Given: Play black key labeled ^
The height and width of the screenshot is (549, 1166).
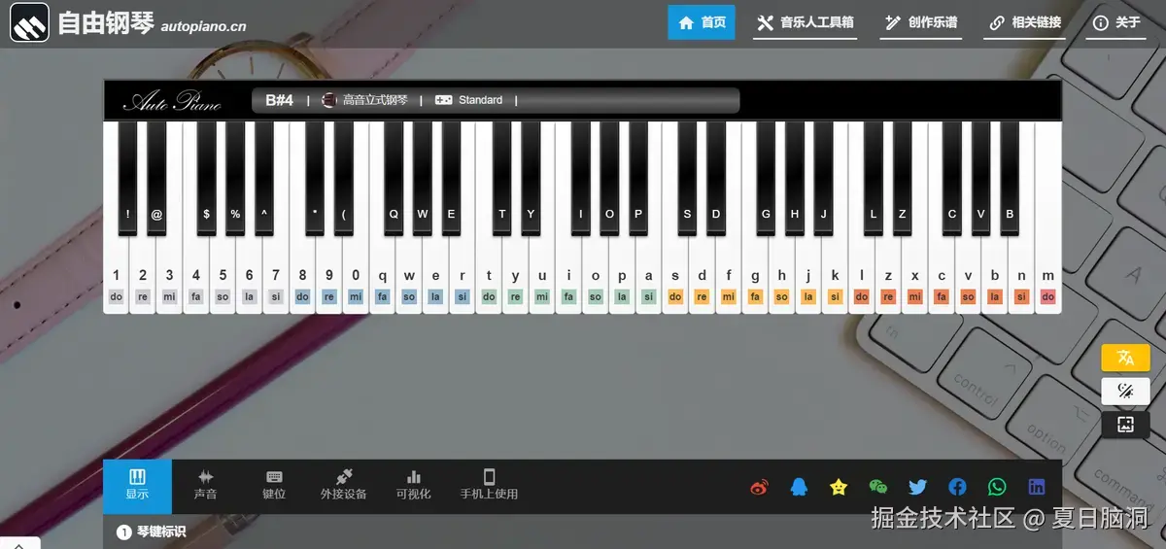Looking at the screenshot, I should pyautogui.click(x=264, y=178).
